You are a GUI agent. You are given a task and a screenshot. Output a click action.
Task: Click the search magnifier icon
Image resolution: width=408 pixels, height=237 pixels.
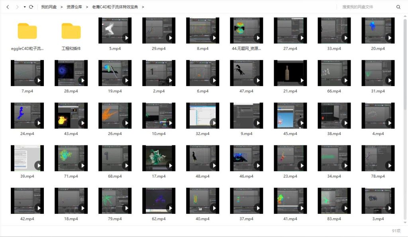398,7
